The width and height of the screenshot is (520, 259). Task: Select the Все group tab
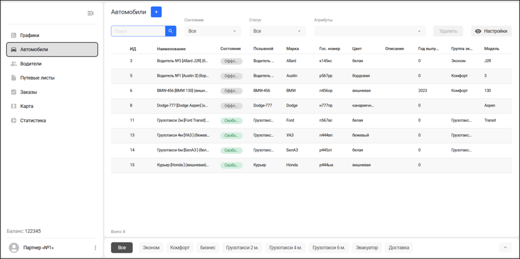122,248
